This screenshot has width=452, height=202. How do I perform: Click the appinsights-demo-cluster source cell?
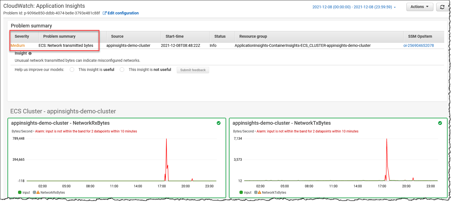pyautogui.click(x=128, y=45)
